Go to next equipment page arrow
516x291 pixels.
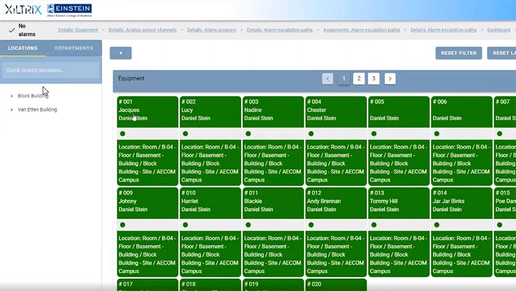(x=390, y=79)
